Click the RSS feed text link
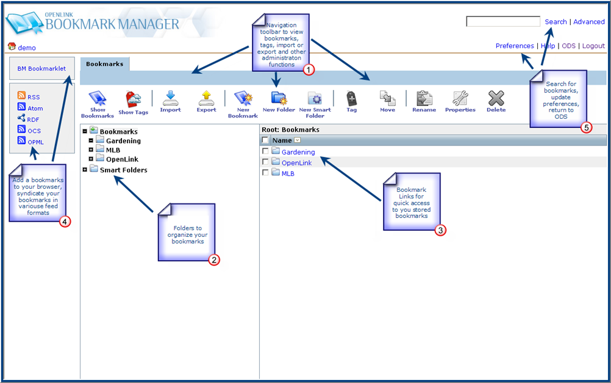This screenshot has height=383, width=611. pyautogui.click(x=34, y=97)
